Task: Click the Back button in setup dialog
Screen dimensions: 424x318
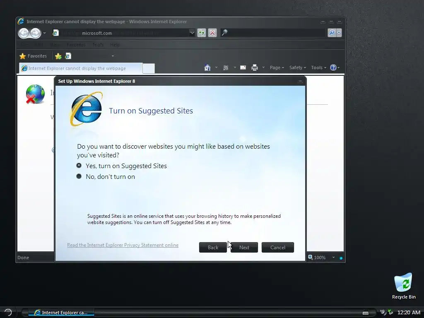Action: coord(213,248)
